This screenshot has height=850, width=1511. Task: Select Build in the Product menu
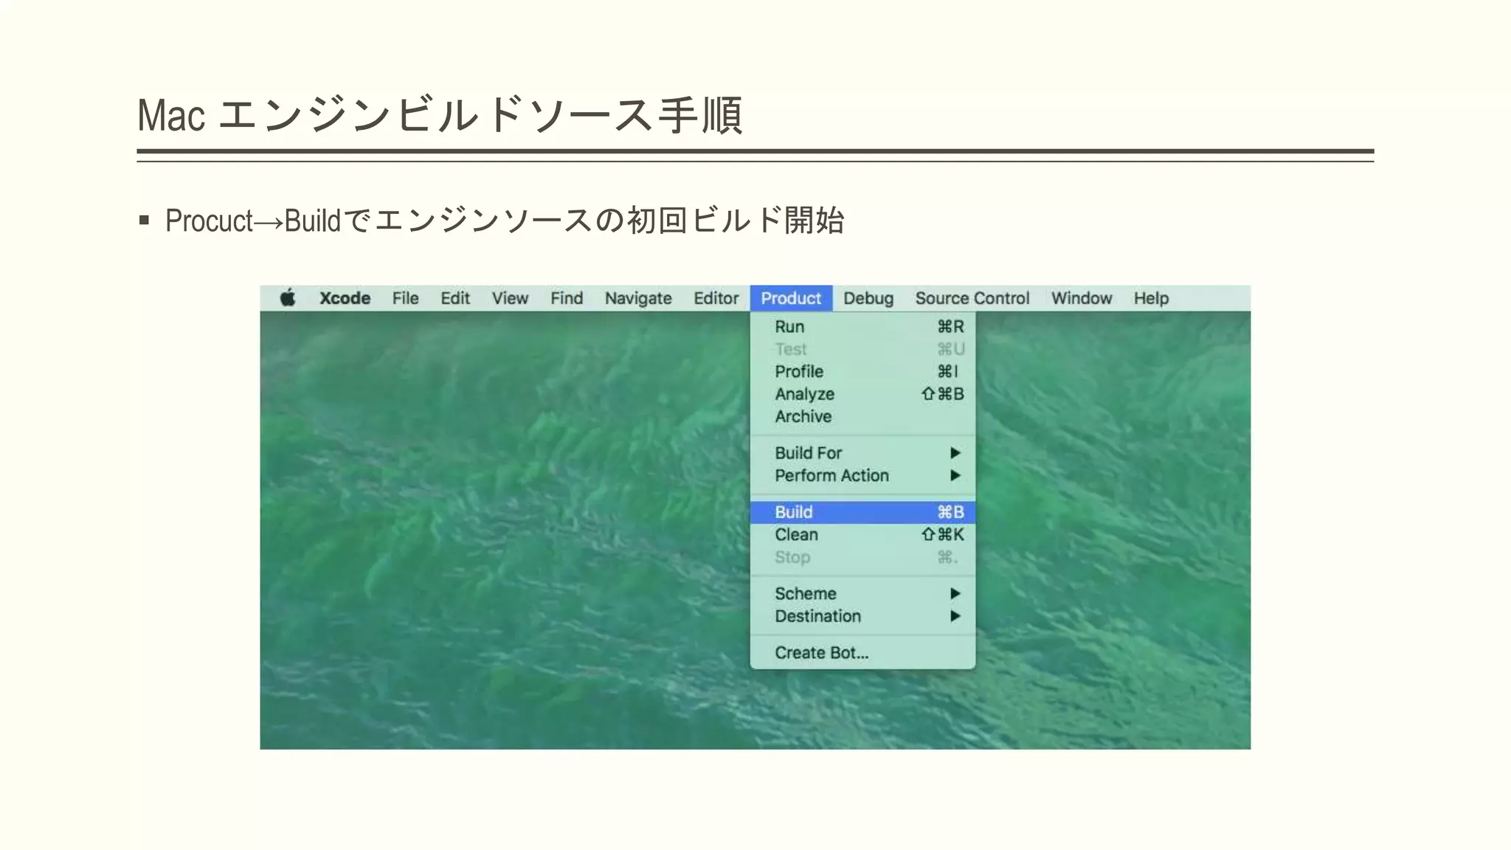pos(862,512)
